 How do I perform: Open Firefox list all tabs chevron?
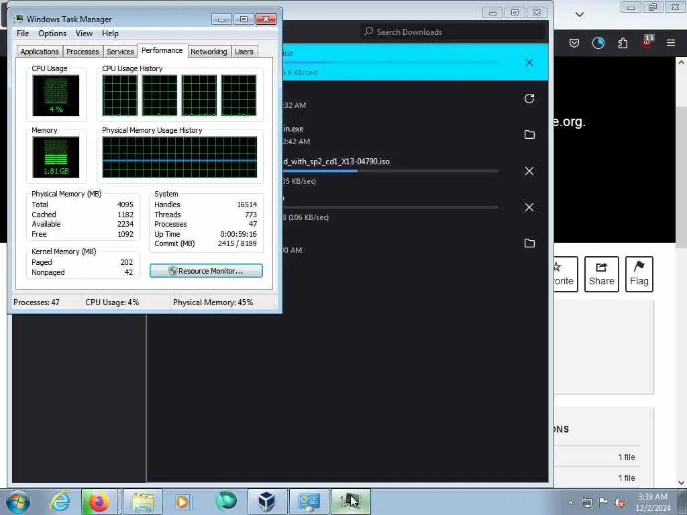tap(580, 15)
